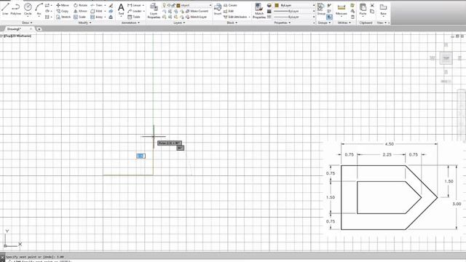The image size is (466, 262).
Task: Click the Move tool
Action: pos(63,5)
